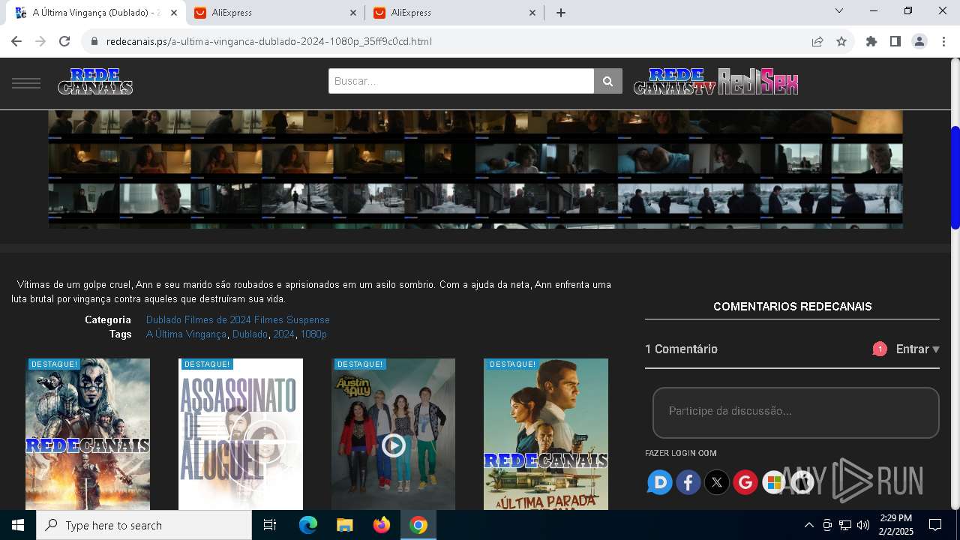
Task: Open the Assassinato de Aluguel poster
Action: 241,434
